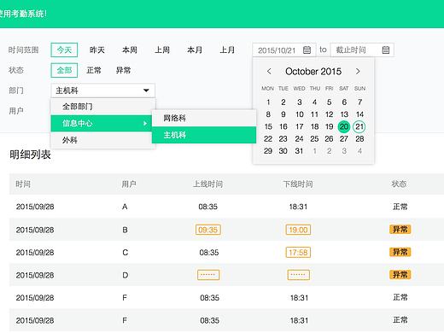Viewport: 444px width, 333px height.
Task: Pick October 15 in calendar
Action: tap(268, 126)
